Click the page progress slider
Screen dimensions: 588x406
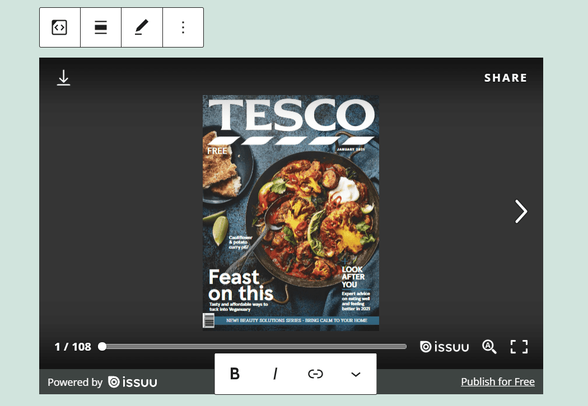click(x=252, y=347)
